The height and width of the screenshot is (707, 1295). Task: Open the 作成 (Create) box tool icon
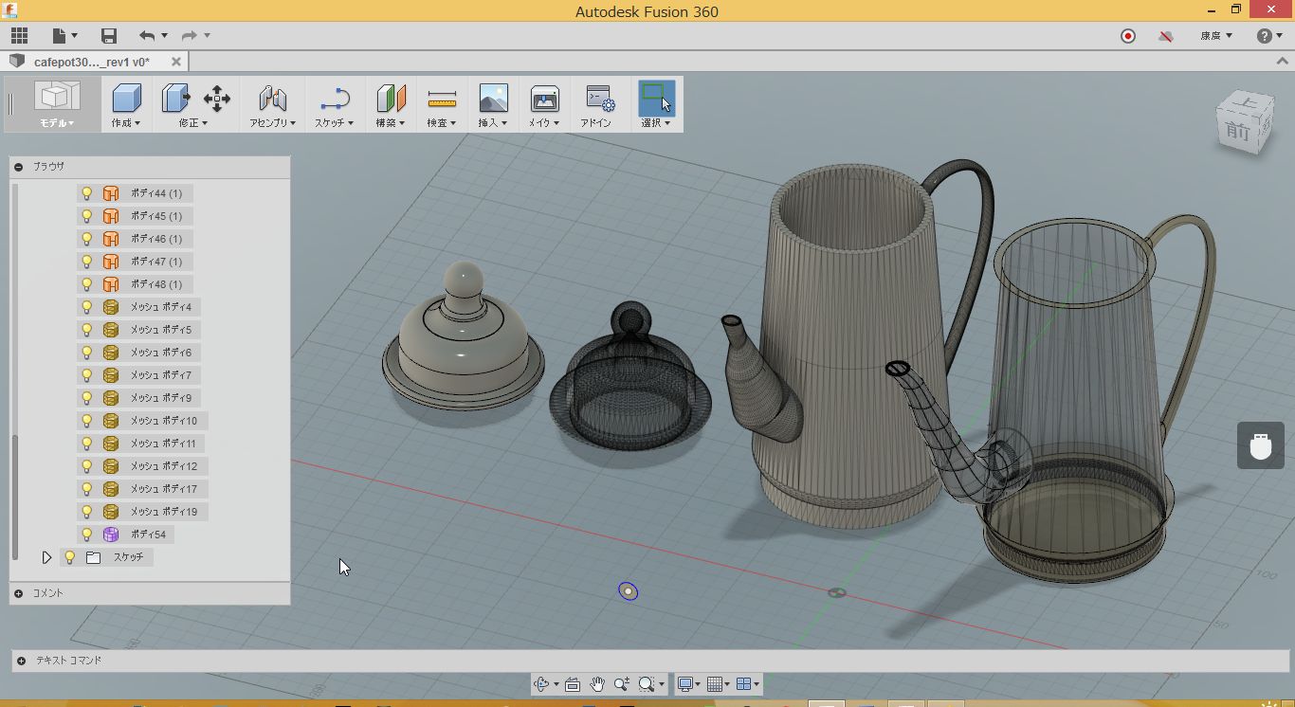(x=126, y=99)
